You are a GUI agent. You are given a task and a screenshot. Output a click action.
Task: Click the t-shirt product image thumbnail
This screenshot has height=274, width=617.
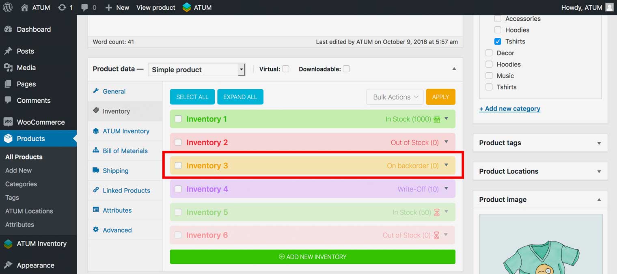pos(540,252)
